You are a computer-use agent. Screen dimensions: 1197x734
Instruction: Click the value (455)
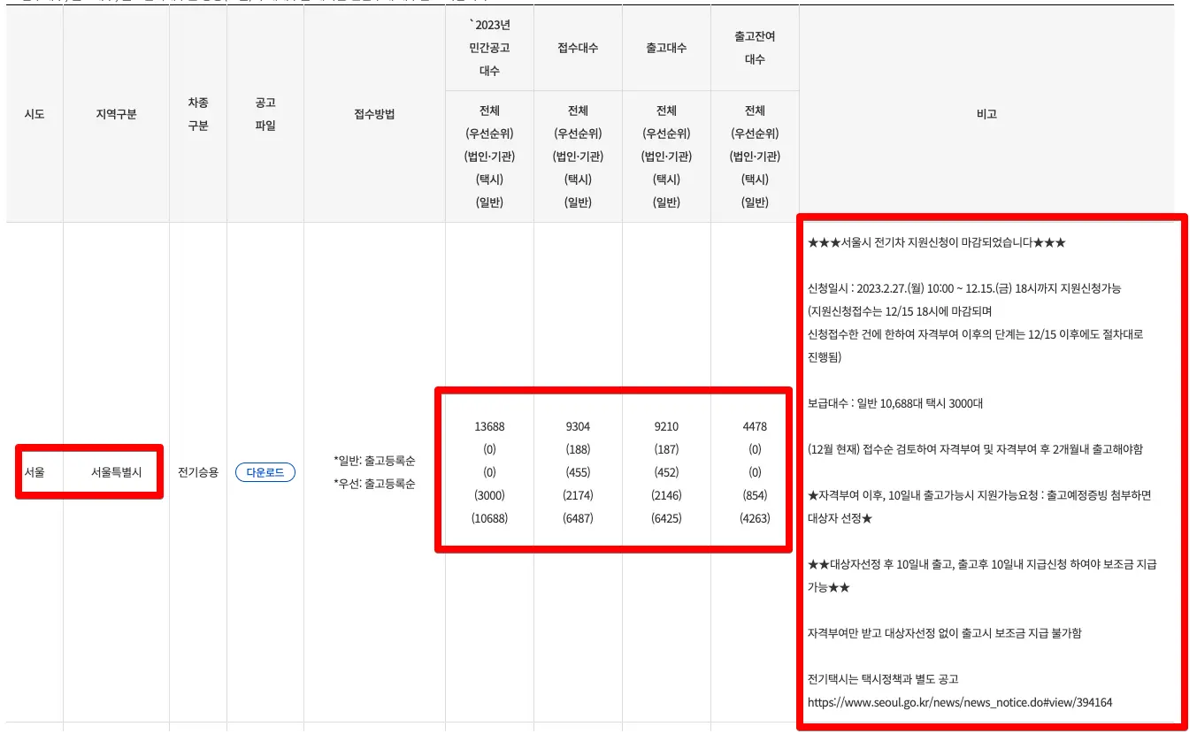coord(578,472)
